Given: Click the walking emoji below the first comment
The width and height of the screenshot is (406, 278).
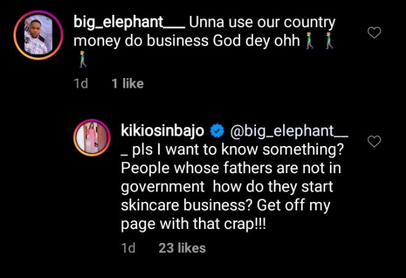Looking at the screenshot, I should (83, 60).
